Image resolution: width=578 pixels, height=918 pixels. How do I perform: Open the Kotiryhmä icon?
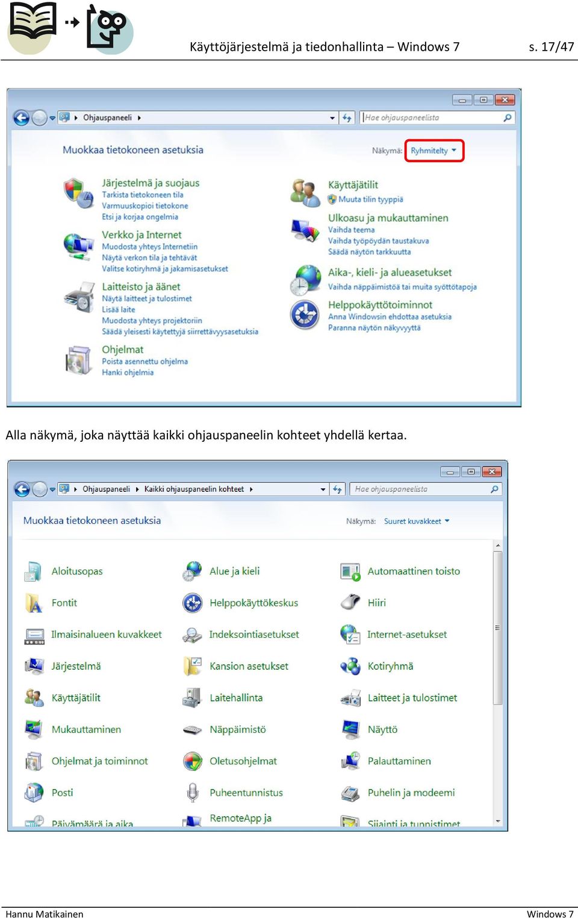[x=350, y=666]
